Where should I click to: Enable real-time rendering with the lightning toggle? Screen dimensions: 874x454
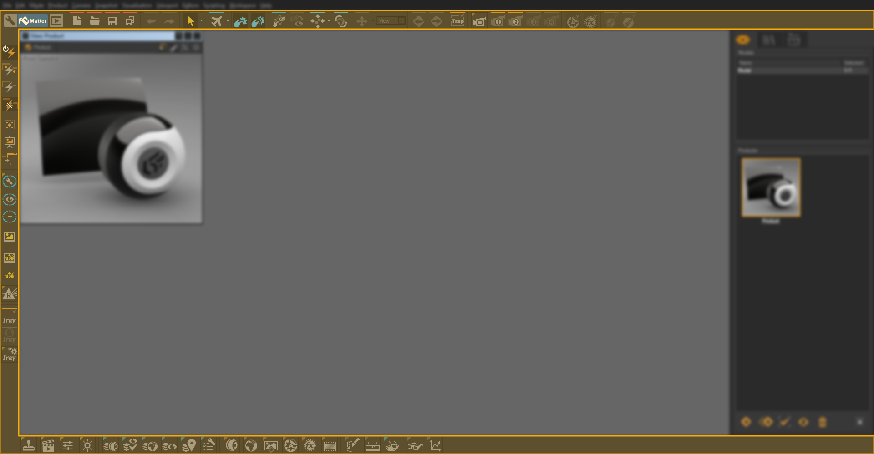coord(10,52)
